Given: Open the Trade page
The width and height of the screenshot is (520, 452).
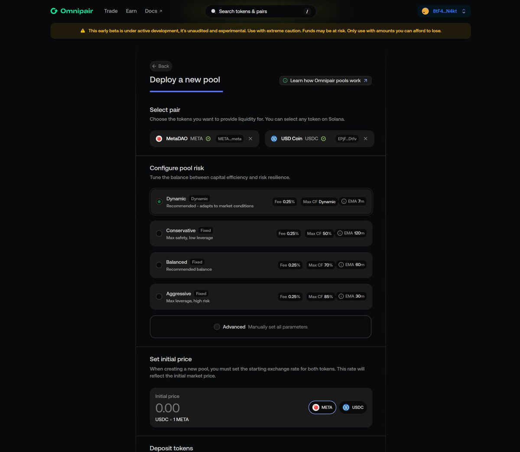Looking at the screenshot, I should (x=111, y=11).
